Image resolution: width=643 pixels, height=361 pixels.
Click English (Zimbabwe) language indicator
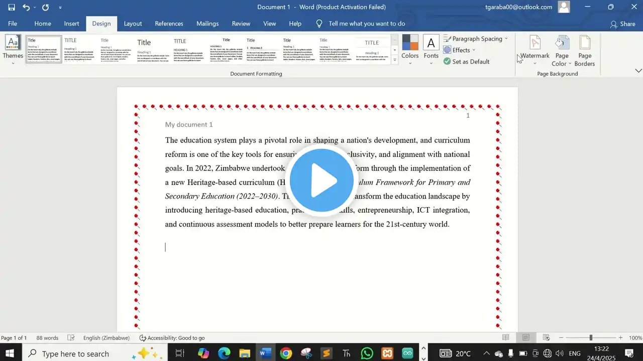(x=106, y=338)
